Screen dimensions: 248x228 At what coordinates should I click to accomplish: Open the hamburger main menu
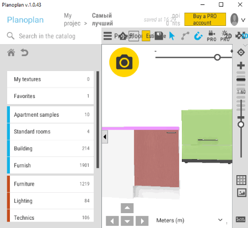pos(107,36)
